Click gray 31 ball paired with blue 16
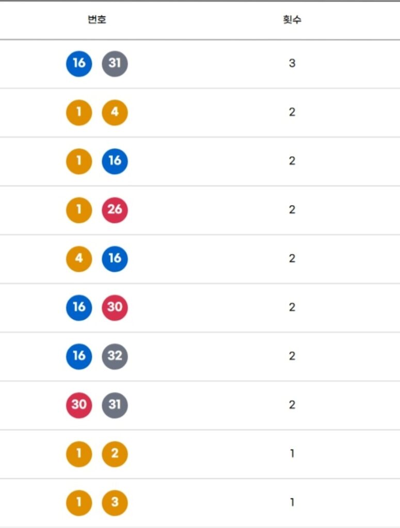This screenshot has width=400, height=528. (x=115, y=64)
